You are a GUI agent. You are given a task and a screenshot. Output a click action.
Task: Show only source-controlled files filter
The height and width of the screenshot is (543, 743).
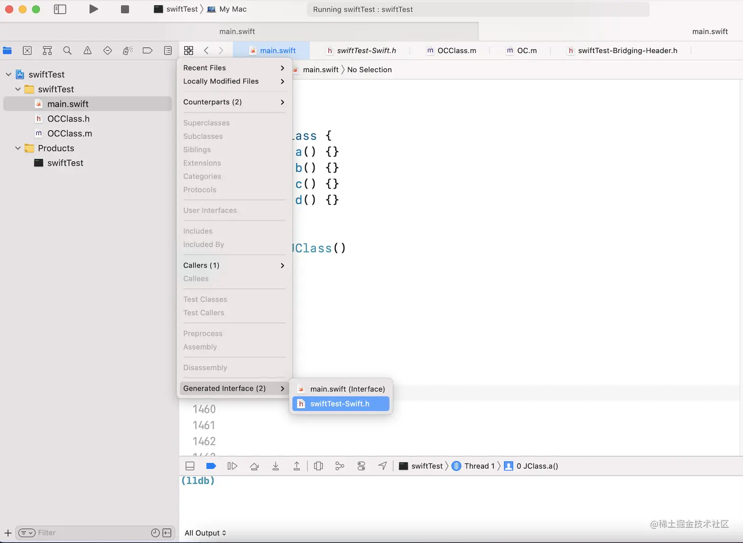click(167, 533)
